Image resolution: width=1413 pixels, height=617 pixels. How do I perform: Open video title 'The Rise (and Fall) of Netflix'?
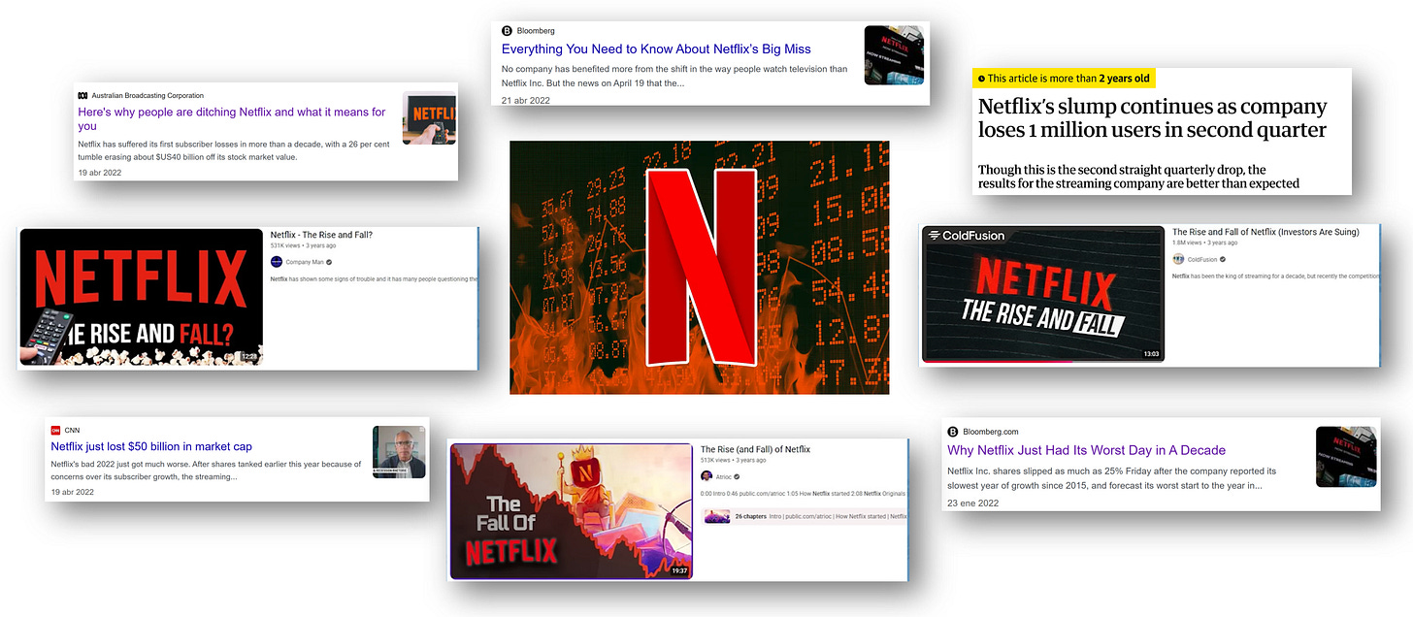point(755,449)
